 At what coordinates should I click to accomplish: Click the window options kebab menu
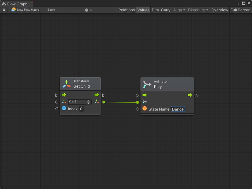coord(238,3)
